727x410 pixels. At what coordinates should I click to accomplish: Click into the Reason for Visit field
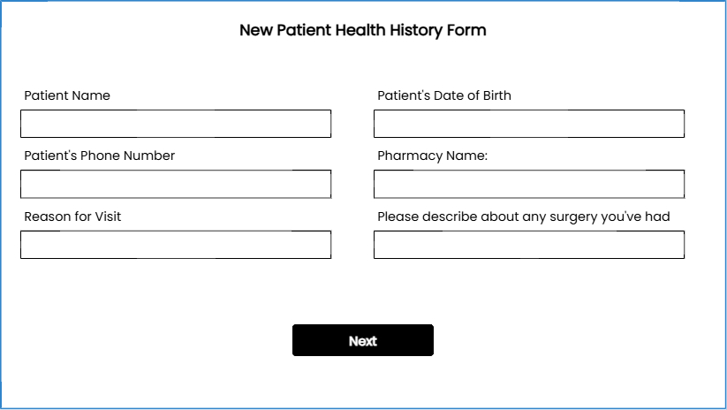coord(176,245)
